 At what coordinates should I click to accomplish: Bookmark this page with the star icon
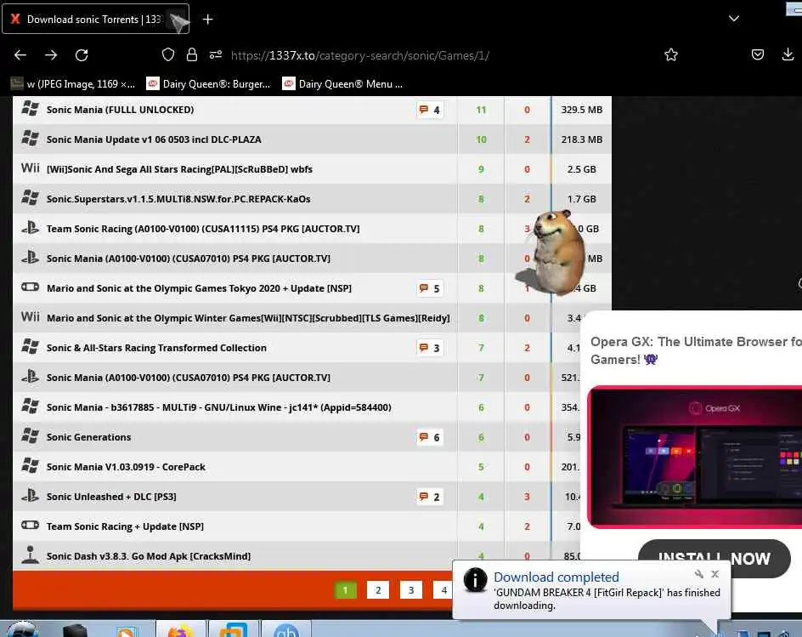click(x=671, y=54)
